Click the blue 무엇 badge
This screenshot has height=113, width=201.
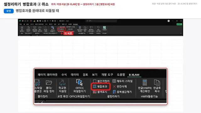coord(8,11)
